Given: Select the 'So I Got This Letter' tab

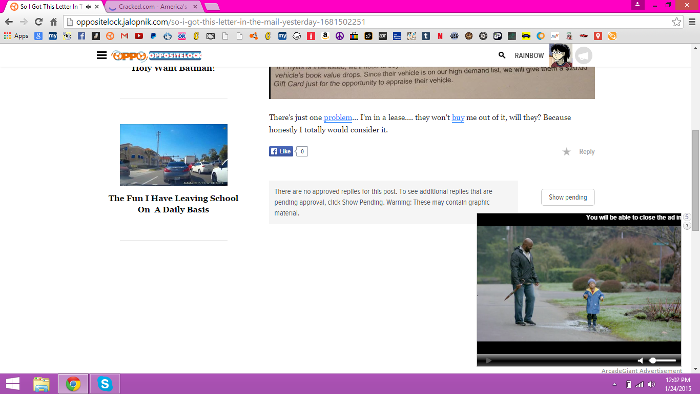Looking at the screenshot, I should tap(50, 7).
